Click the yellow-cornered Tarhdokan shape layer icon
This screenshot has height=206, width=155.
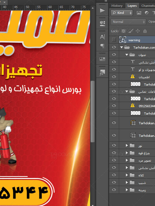pyautogui.click(x=133, y=123)
